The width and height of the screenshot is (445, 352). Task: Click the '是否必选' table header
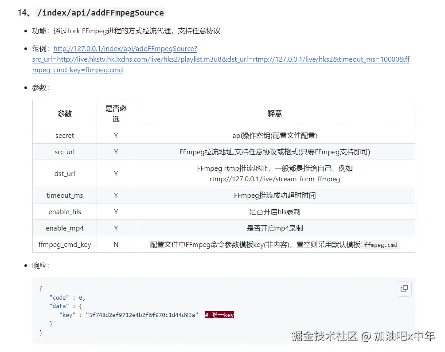tap(116, 113)
